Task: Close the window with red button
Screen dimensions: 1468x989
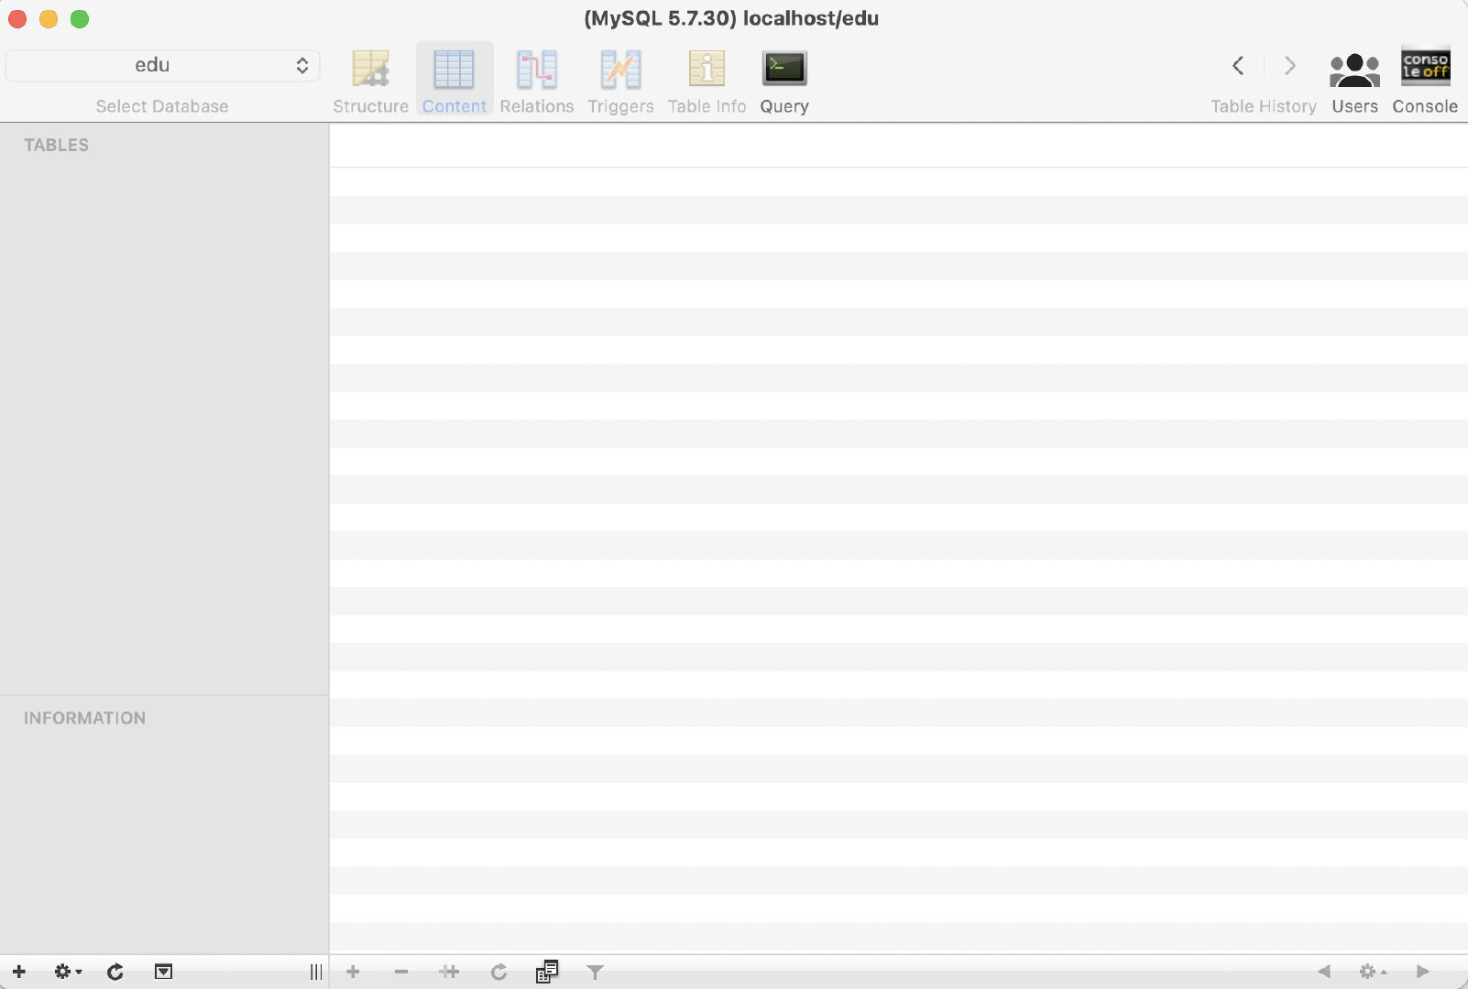Action: (x=17, y=19)
